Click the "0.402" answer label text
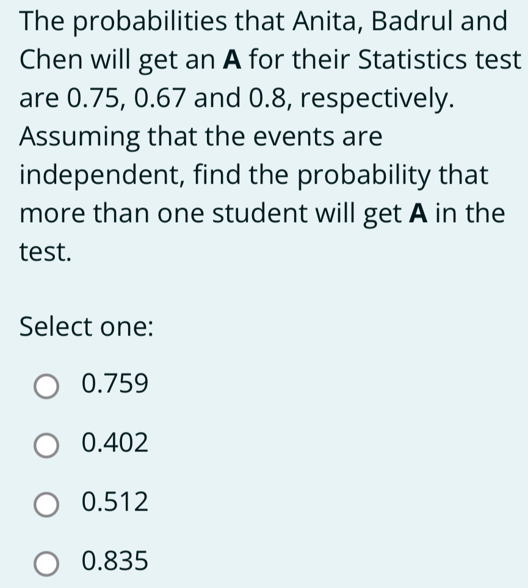 (115, 443)
